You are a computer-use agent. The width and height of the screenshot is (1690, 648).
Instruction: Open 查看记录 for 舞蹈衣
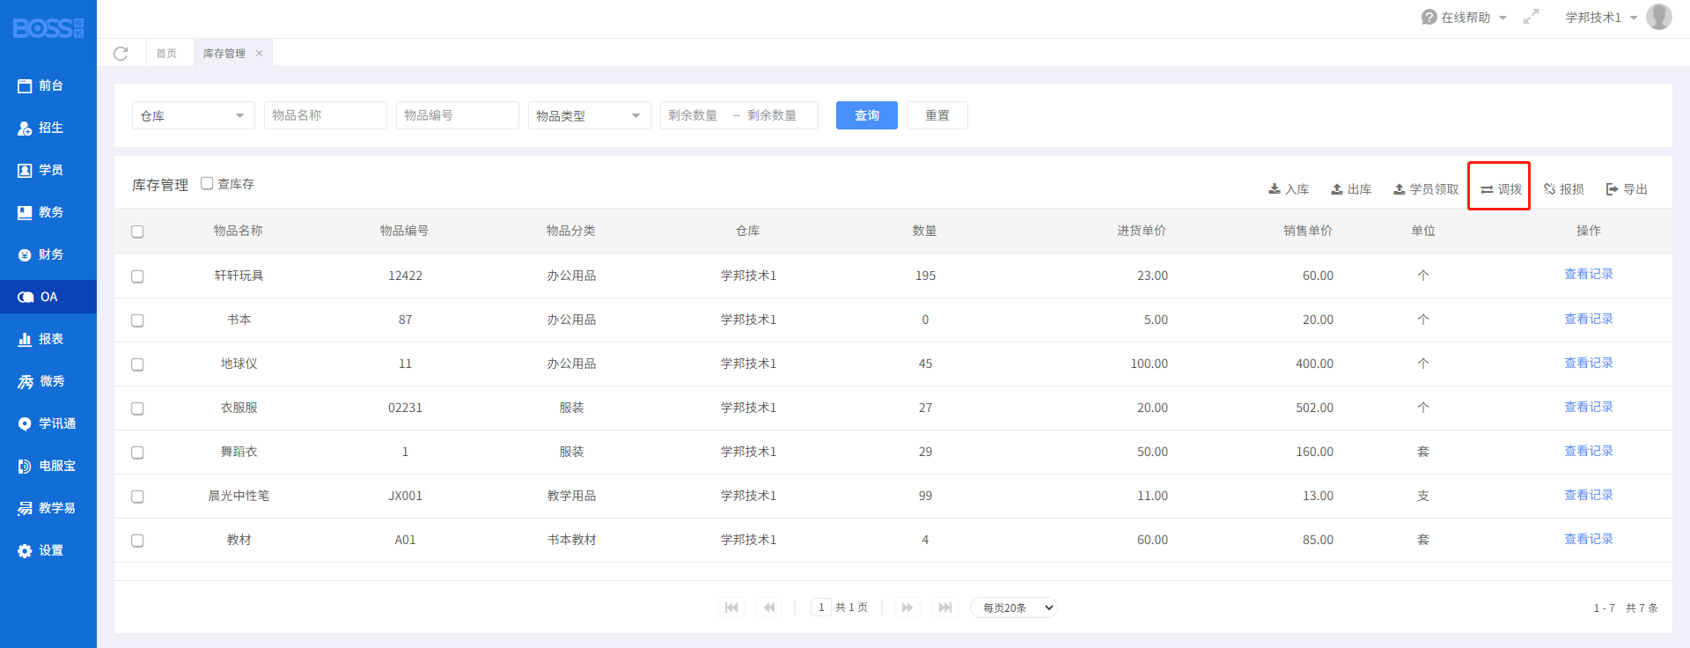click(1589, 451)
